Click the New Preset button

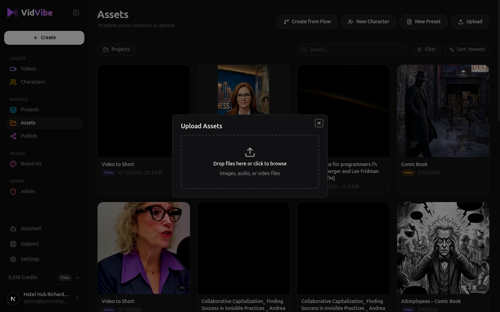click(x=423, y=21)
